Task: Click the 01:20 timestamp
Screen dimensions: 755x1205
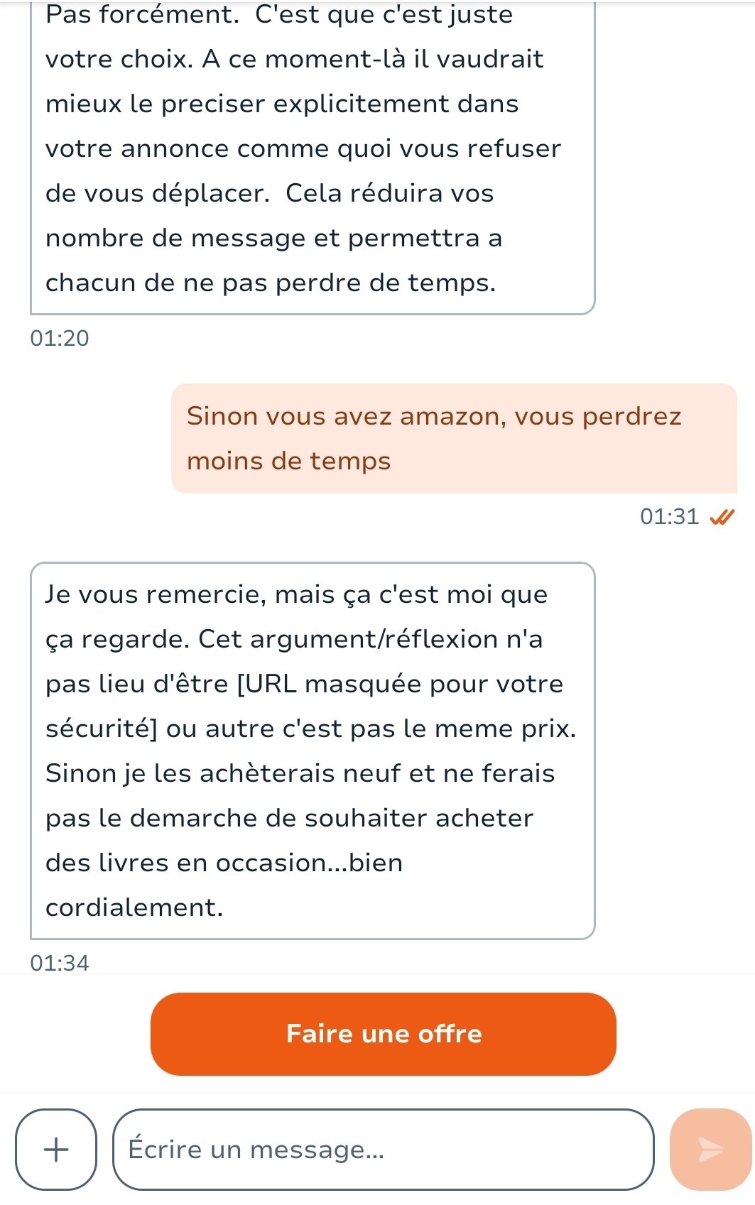Action: tap(60, 338)
